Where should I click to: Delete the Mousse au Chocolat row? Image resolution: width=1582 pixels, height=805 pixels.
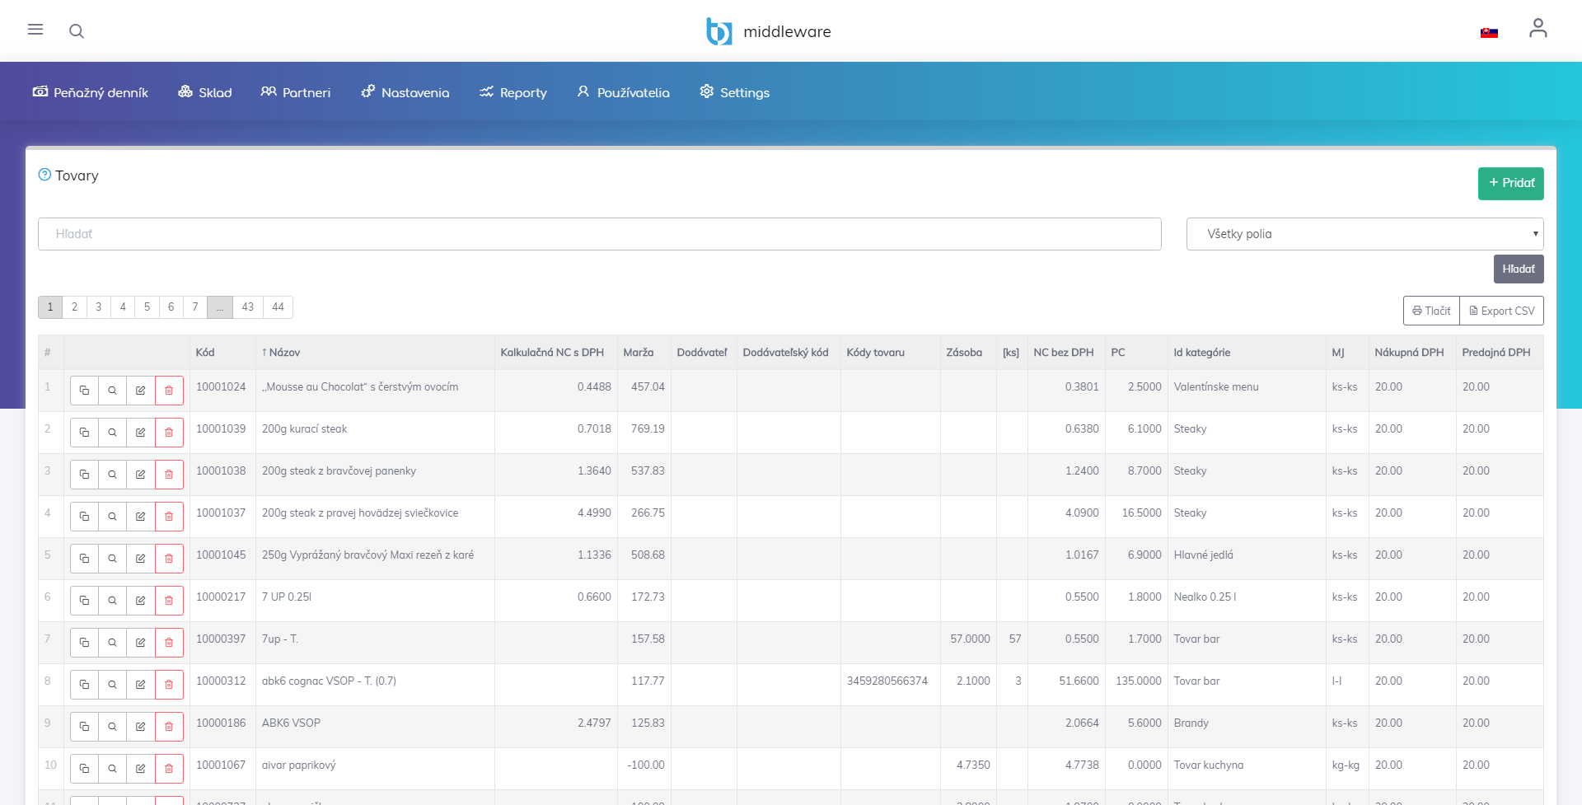(x=169, y=391)
